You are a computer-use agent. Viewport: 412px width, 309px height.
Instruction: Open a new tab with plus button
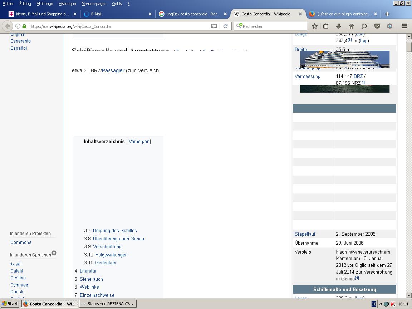pyautogui.click(x=387, y=14)
